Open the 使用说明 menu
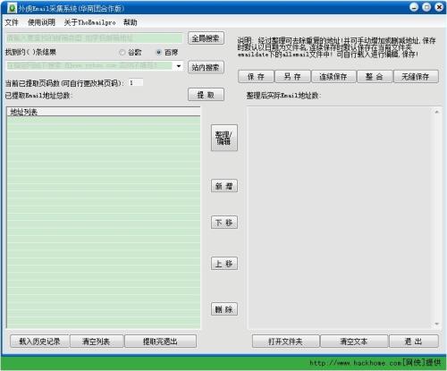The height and width of the screenshot is (371, 447). tap(41, 22)
